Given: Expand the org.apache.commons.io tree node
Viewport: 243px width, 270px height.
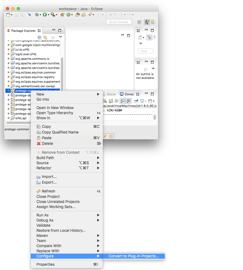Looking at the screenshot, I should [9, 58].
